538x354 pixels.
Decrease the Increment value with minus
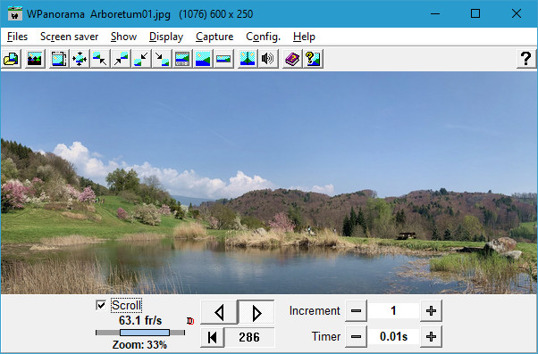356,311
